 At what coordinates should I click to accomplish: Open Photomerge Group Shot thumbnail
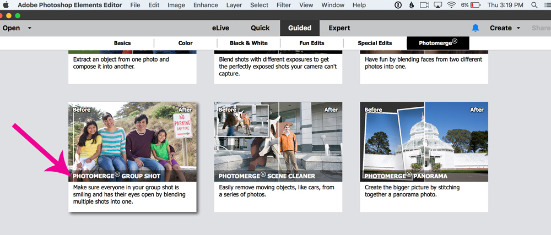point(132,141)
